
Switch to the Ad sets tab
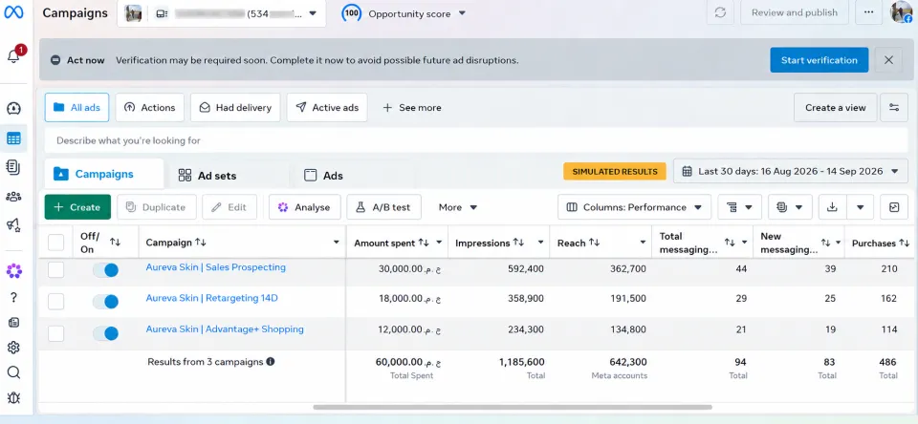[x=208, y=176]
